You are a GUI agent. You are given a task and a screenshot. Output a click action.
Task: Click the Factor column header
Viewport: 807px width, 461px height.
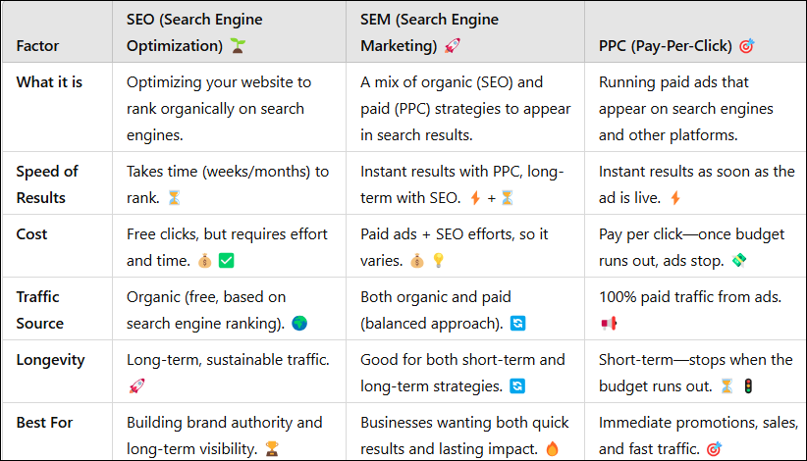[x=37, y=46]
